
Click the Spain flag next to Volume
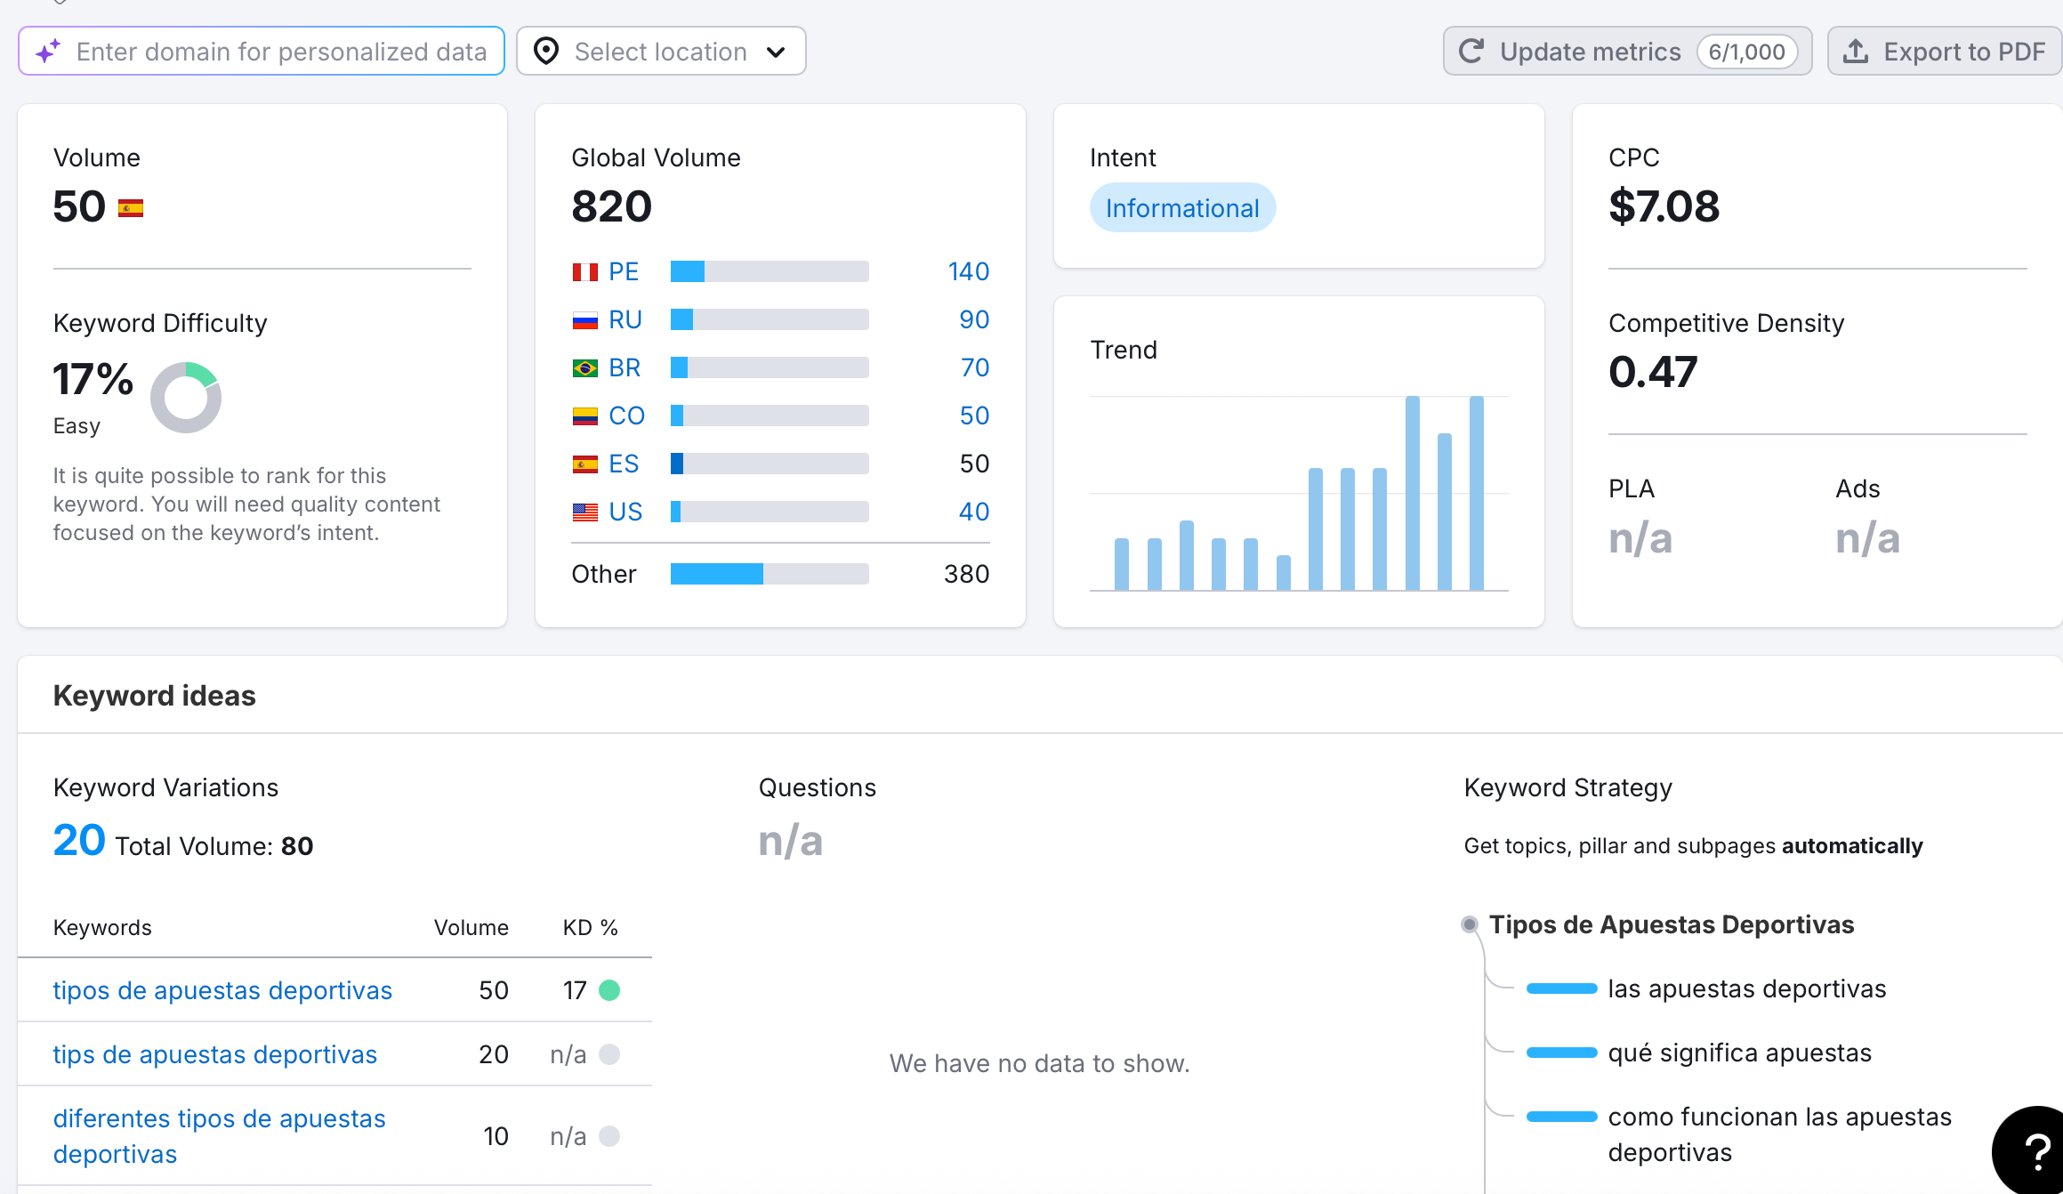(x=131, y=208)
